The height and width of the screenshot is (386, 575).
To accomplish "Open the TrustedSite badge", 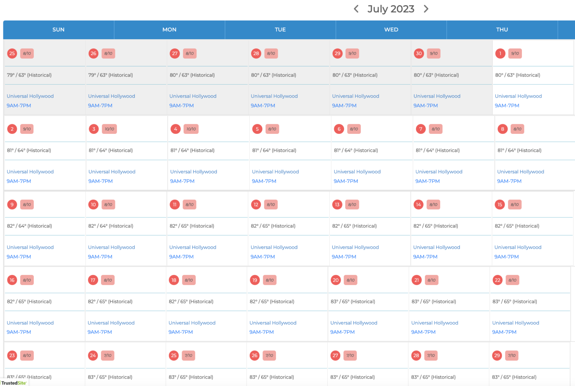I will (x=14, y=383).
